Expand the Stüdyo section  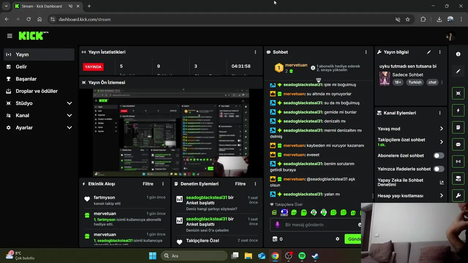(39, 103)
